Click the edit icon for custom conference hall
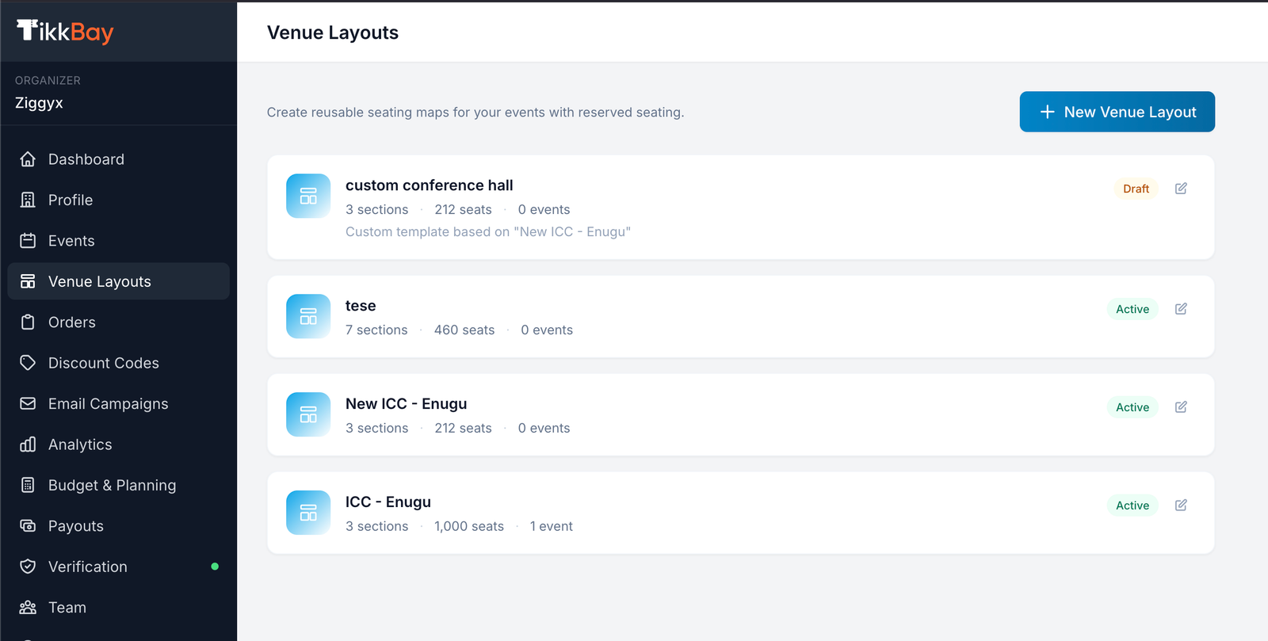Image resolution: width=1268 pixels, height=641 pixels. (x=1181, y=189)
